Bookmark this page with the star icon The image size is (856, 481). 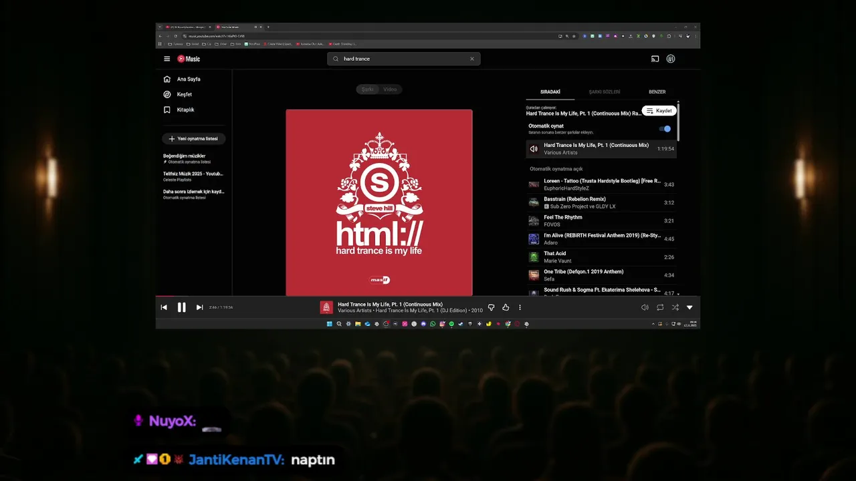(574, 36)
